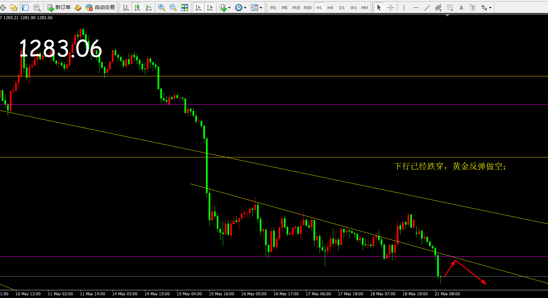Select the D1 daily timeframe
This screenshot has width=548, height=298.
342,7
